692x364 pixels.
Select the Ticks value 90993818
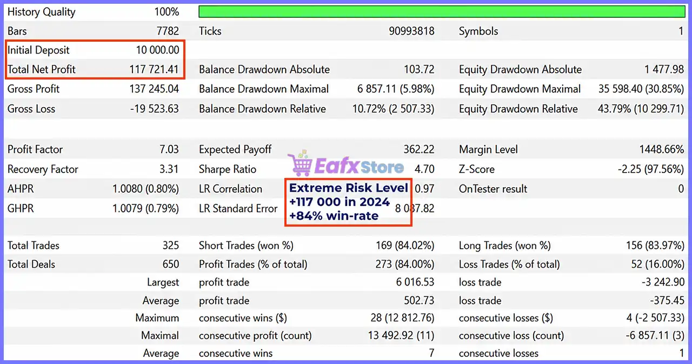pos(411,31)
